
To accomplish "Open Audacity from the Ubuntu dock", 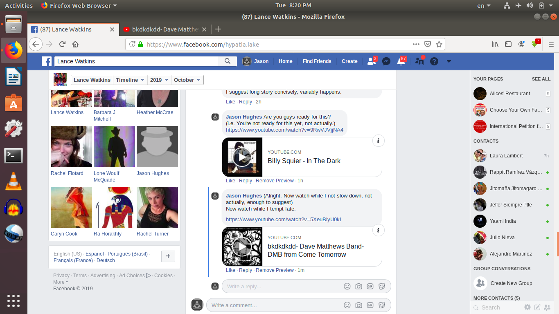I will tap(14, 207).
